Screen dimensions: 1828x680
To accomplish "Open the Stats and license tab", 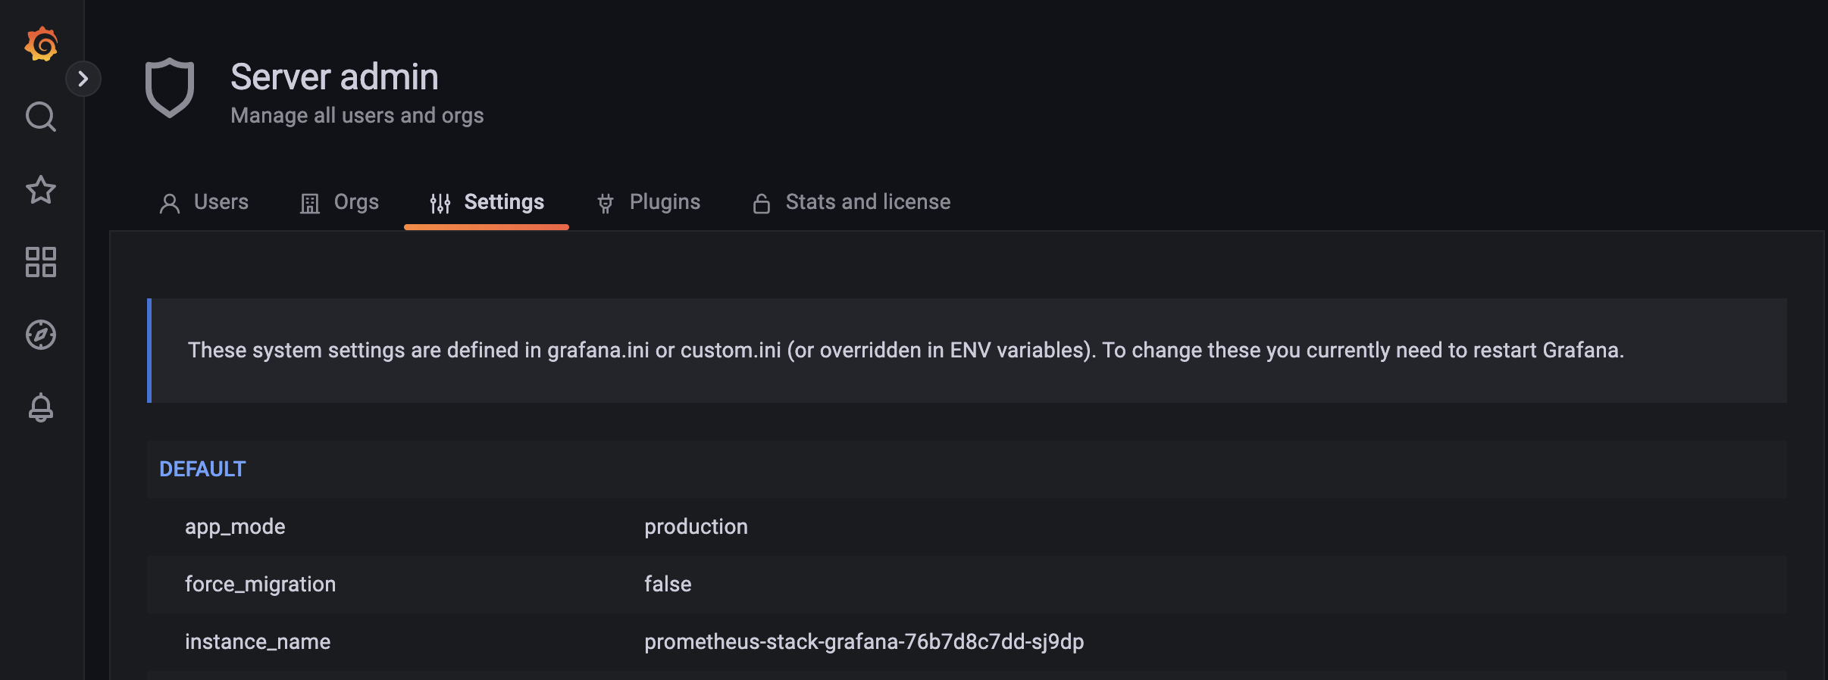I will point(868,202).
